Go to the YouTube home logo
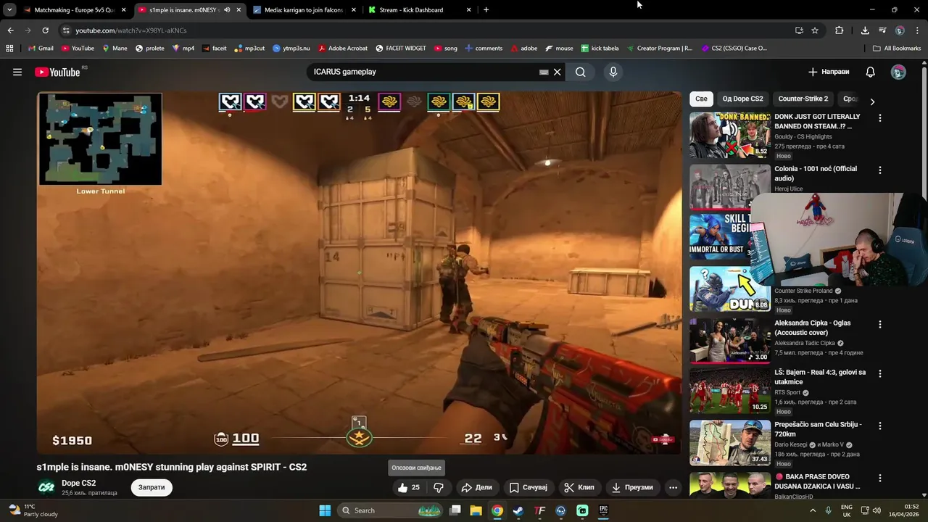Screen dimensions: 928x522 click(57, 72)
